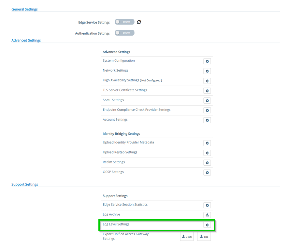This screenshot has height=249, width=291.
Task: Toggle SHOW for Edge Service Settings
Action: point(124,22)
